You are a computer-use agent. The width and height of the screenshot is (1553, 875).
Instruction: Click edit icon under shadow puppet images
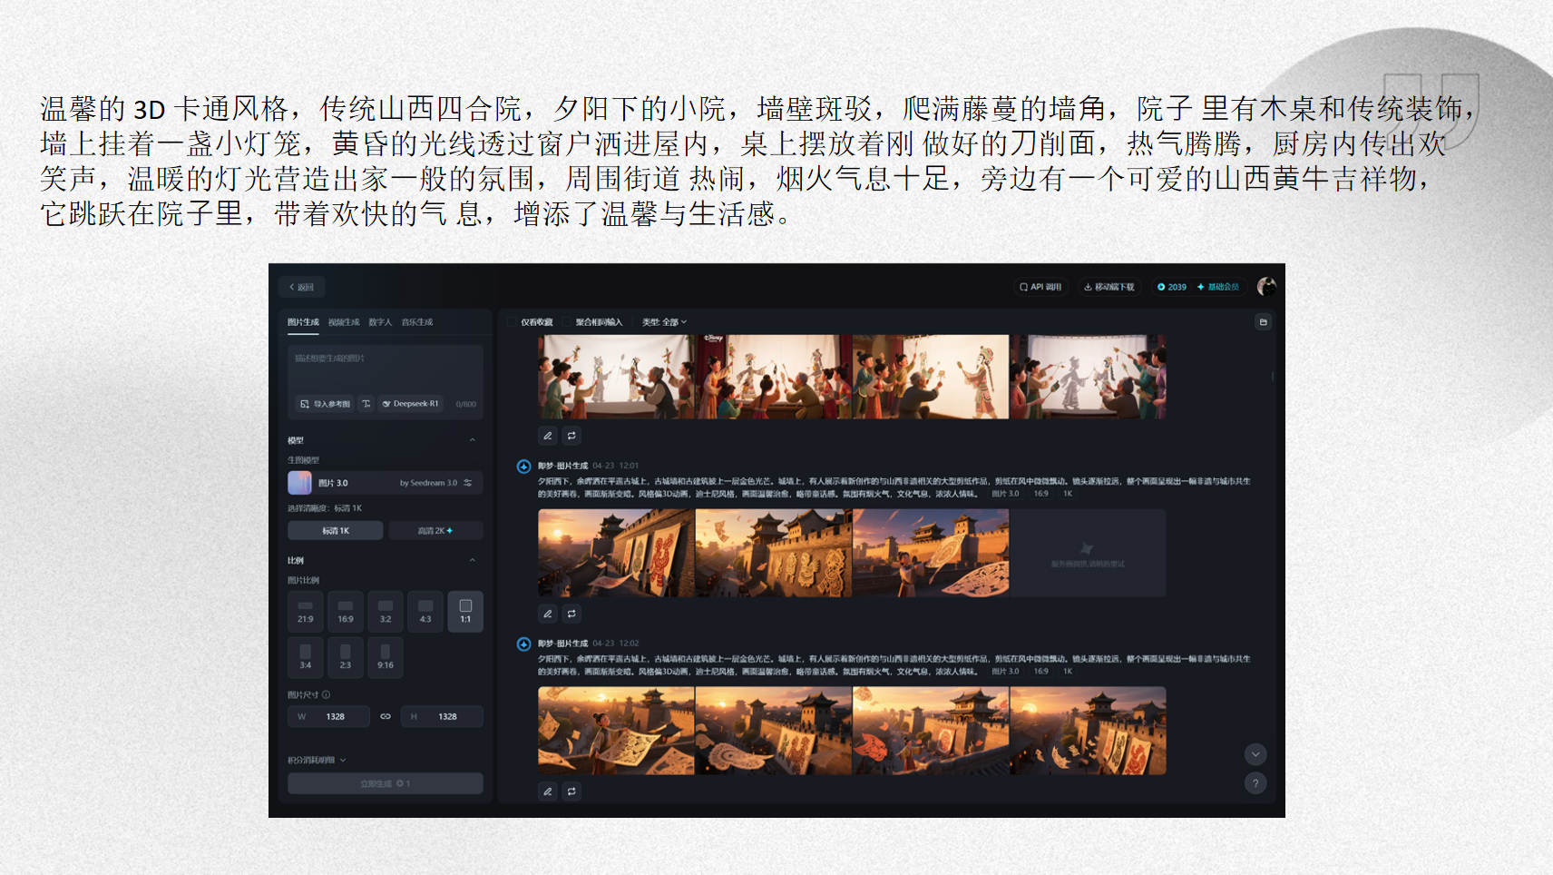coord(548,436)
